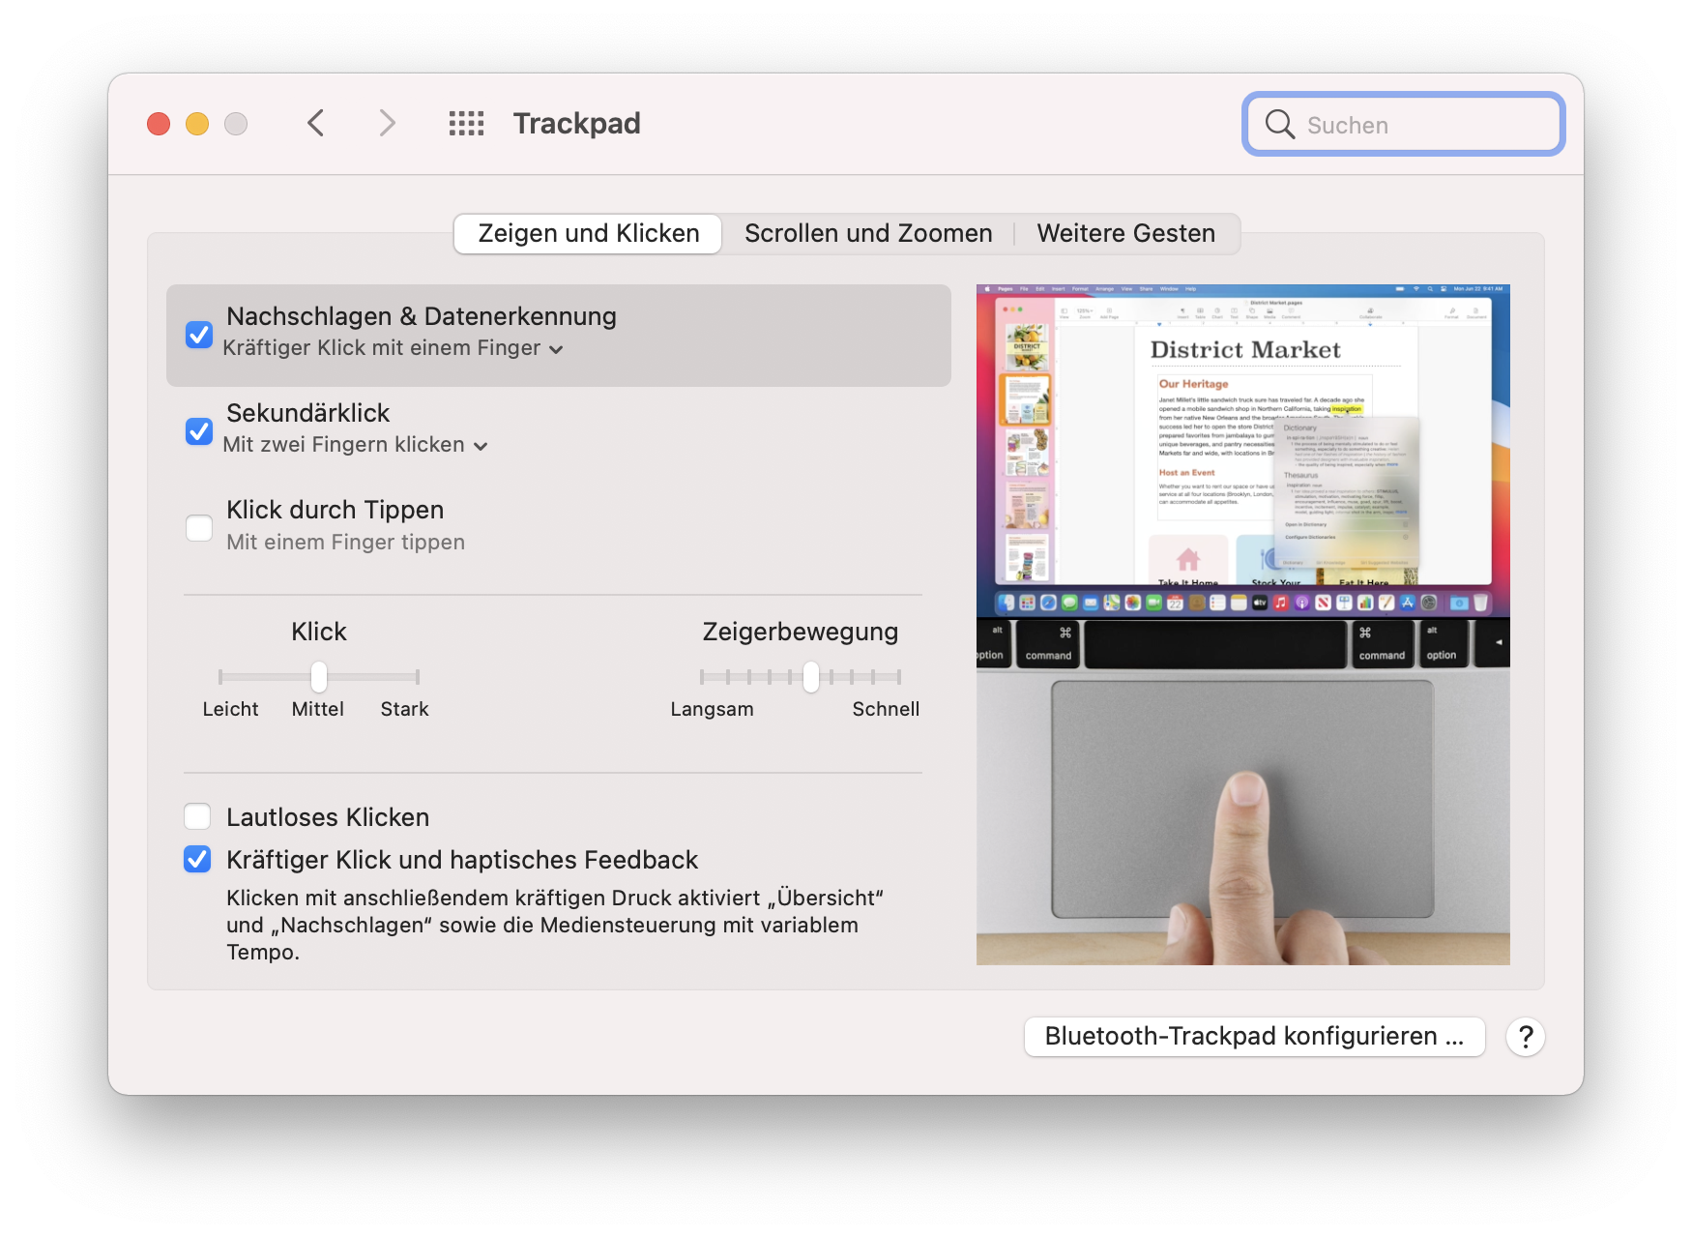1692x1238 pixels.
Task: Minimize window with yellow button
Action: tap(197, 124)
